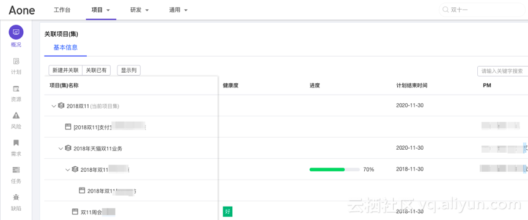Screen dimensions: 528x220
Task: Click the search magnifier icon
Action: click(x=446, y=10)
